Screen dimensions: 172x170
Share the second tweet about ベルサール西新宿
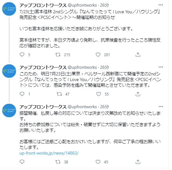pyautogui.click(x=138, y=94)
